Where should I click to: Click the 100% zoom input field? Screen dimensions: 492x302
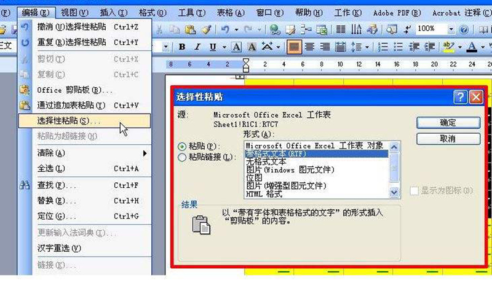[431, 29]
